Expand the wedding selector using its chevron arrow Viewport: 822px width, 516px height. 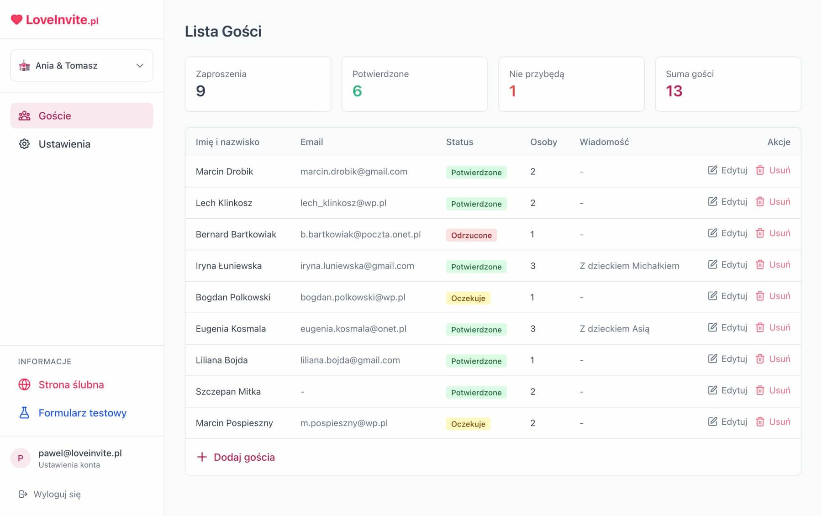pyautogui.click(x=140, y=66)
